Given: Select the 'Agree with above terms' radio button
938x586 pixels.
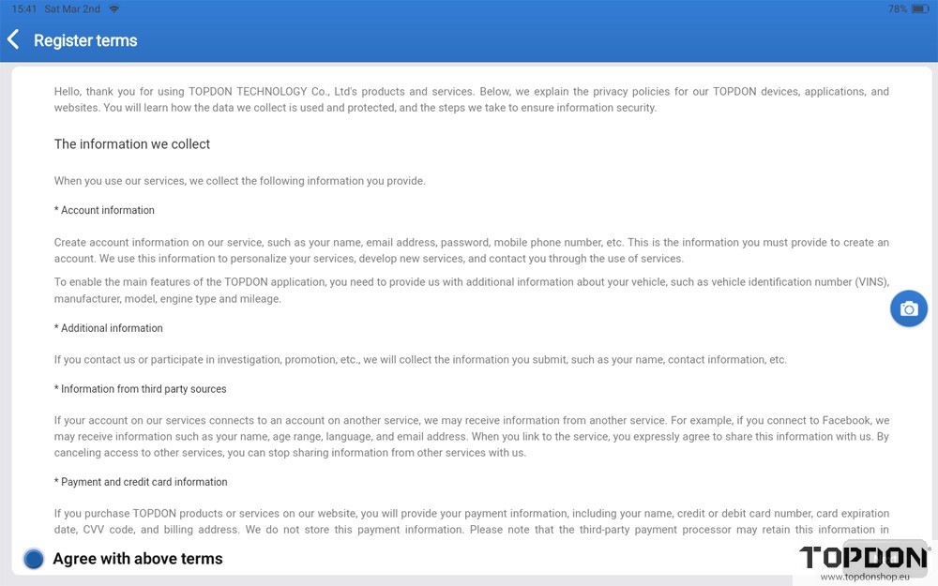Looking at the screenshot, I should coord(34,559).
